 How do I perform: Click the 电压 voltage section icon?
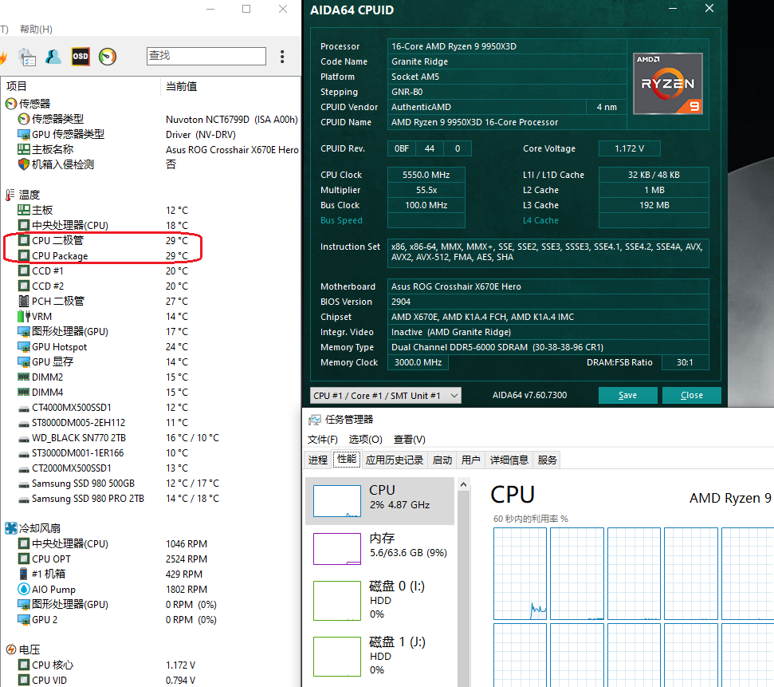pyautogui.click(x=11, y=649)
